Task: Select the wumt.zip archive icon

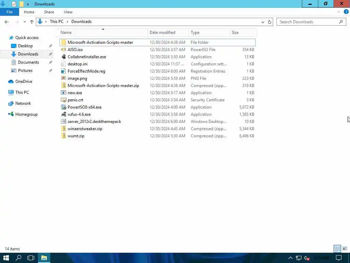Action: (x=64, y=136)
